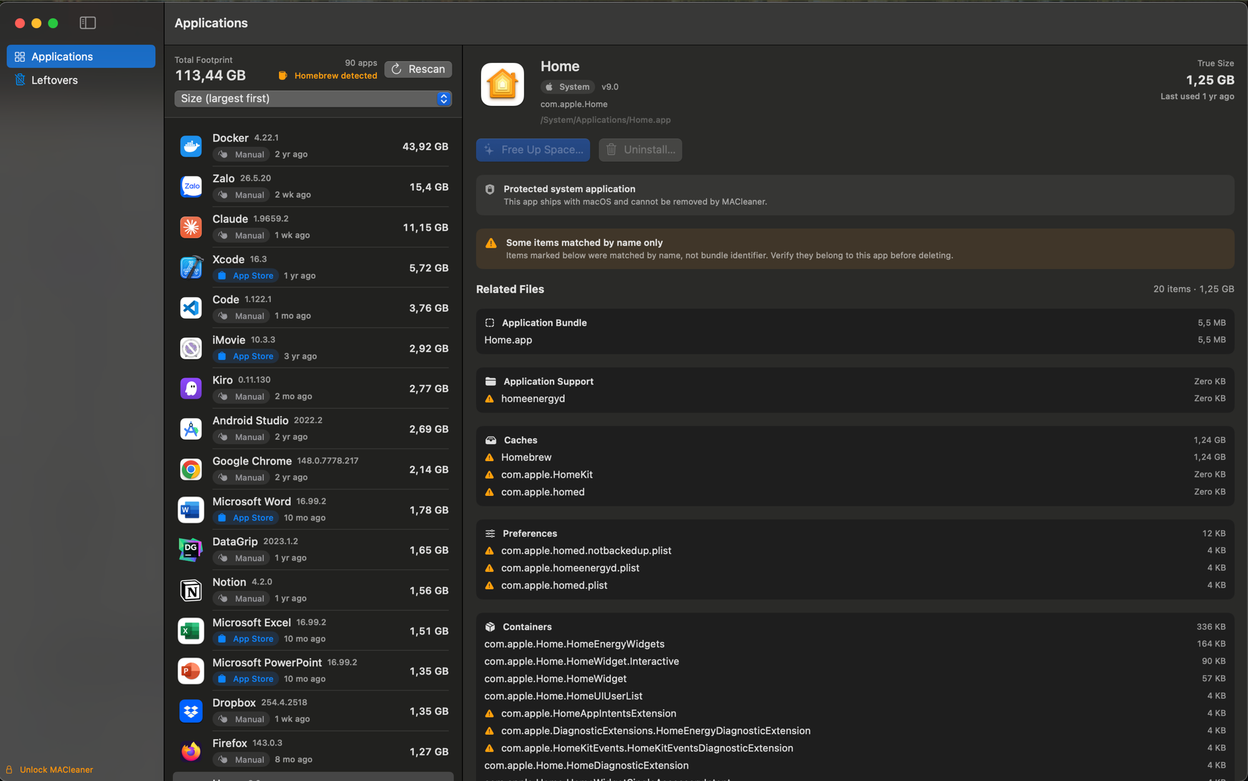Select the DataGrip 2023.1.2 row
Viewport: 1248px width, 781px height.
coord(313,550)
